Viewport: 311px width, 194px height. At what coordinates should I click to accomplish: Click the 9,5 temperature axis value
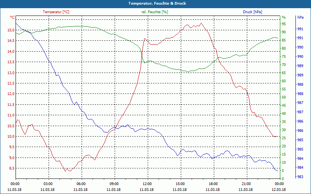(12, 147)
